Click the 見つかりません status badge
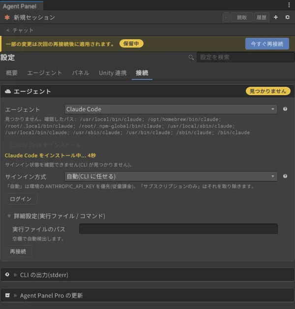The image size is (295, 309). 268,91
